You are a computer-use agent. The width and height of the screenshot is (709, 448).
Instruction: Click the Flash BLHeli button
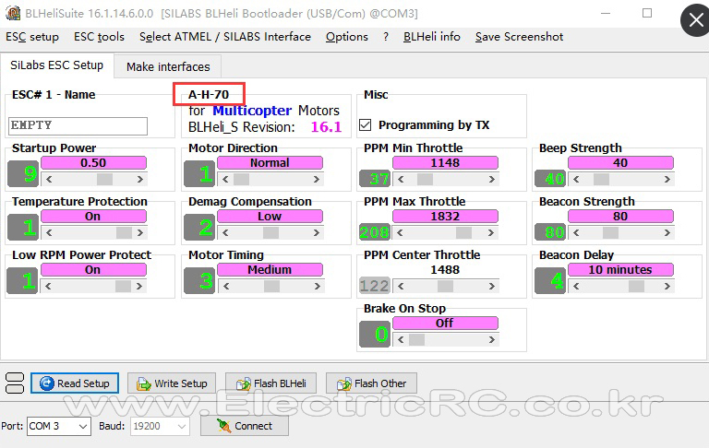click(x=270, y=383)
